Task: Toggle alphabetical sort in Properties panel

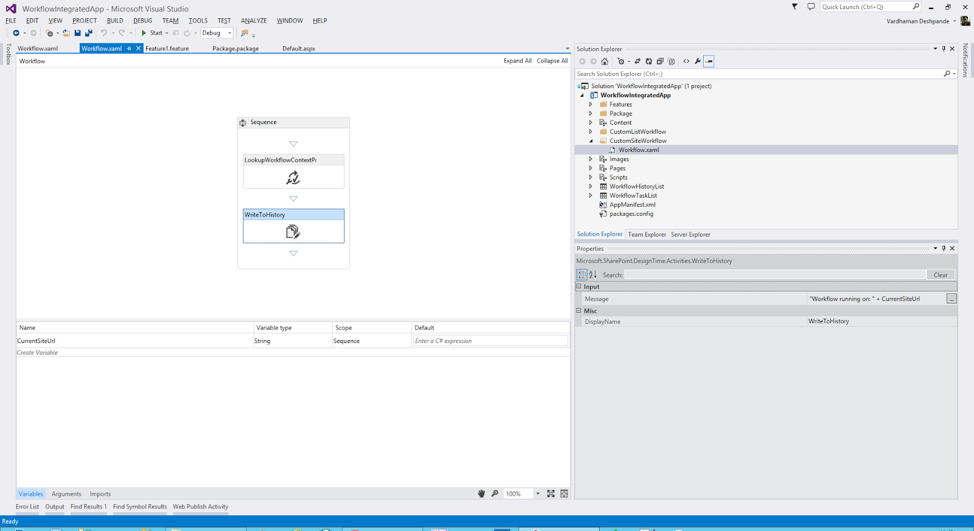Action: click(x=593, y=275)
